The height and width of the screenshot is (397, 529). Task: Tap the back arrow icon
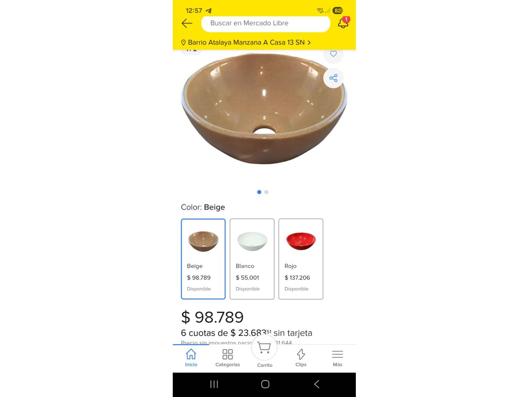pyautogui.click(x=187, y=23)
